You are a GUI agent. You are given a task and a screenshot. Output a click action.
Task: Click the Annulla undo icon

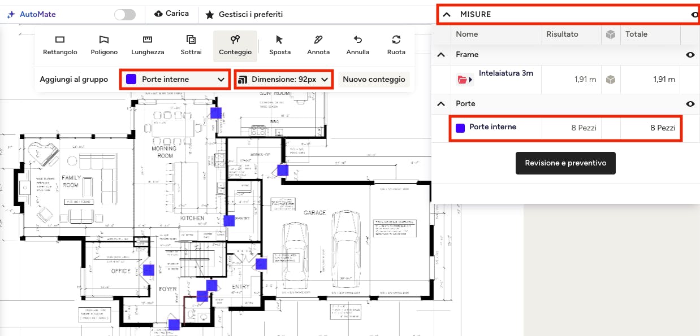(x=357, y=45)
